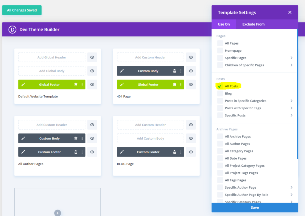Check the All Archive Pages option
305x216 pixels.
click(x=220, y=136)
